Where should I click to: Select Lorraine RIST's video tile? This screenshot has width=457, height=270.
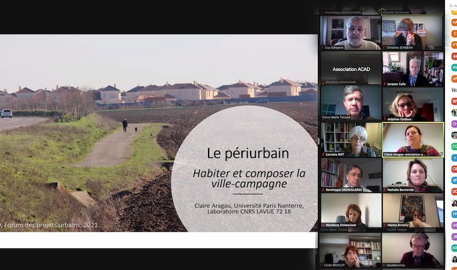pyautogui.click(x=351, y=140)
